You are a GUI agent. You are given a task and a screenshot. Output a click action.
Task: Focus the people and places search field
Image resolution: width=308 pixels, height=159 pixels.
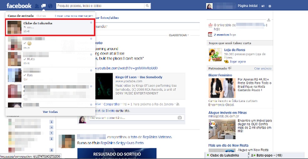[100, 6]
